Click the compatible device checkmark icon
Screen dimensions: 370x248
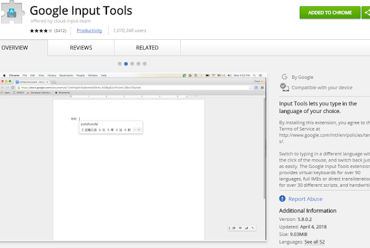point(285,87)
